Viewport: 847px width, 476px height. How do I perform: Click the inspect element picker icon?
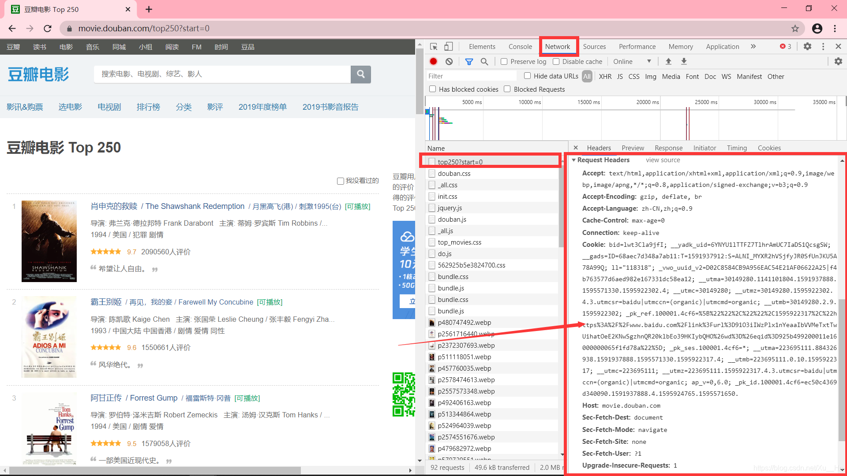coord(434,47)
